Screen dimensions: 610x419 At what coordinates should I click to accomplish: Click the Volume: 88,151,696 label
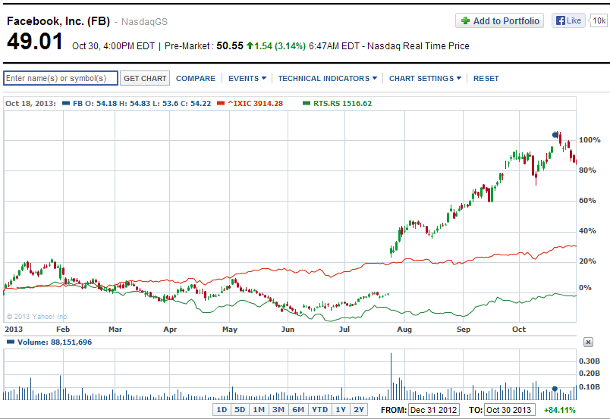click(x=55, y=342)
